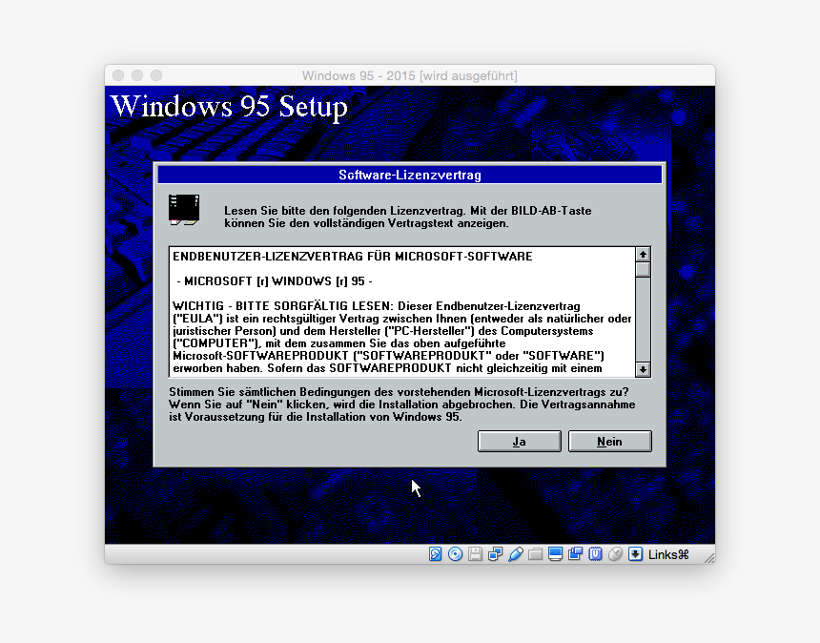Screen dimensions: 820x643
Task: Decline the license by clicking Nein
Action: [609, 441]
